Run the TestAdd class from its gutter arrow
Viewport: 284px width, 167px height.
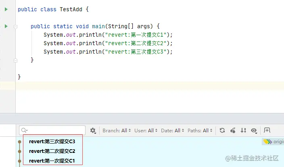pyautogui.click(x=6, y=9)
